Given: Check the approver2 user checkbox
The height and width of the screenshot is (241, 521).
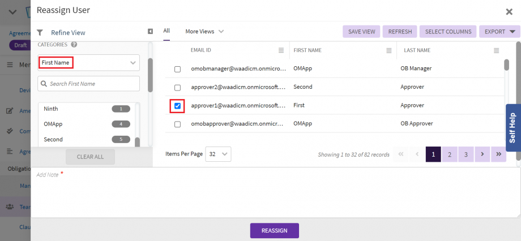Looking at the screenshot, I should click(177, 88).
